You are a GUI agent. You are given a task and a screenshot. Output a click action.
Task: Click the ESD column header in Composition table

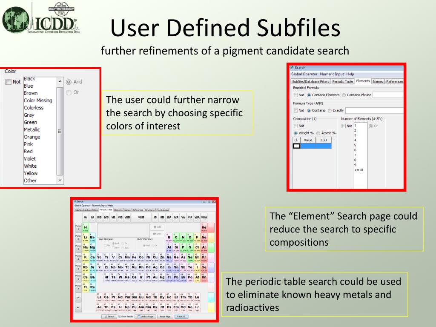[324, 140]
